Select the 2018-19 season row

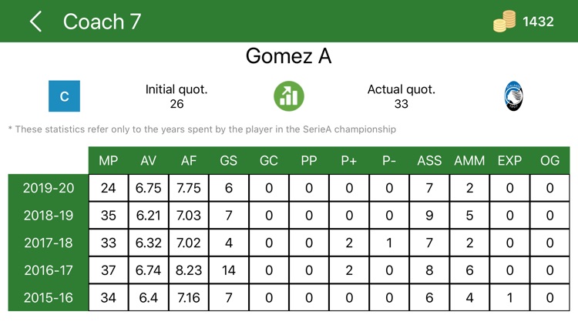pos(49,216)
